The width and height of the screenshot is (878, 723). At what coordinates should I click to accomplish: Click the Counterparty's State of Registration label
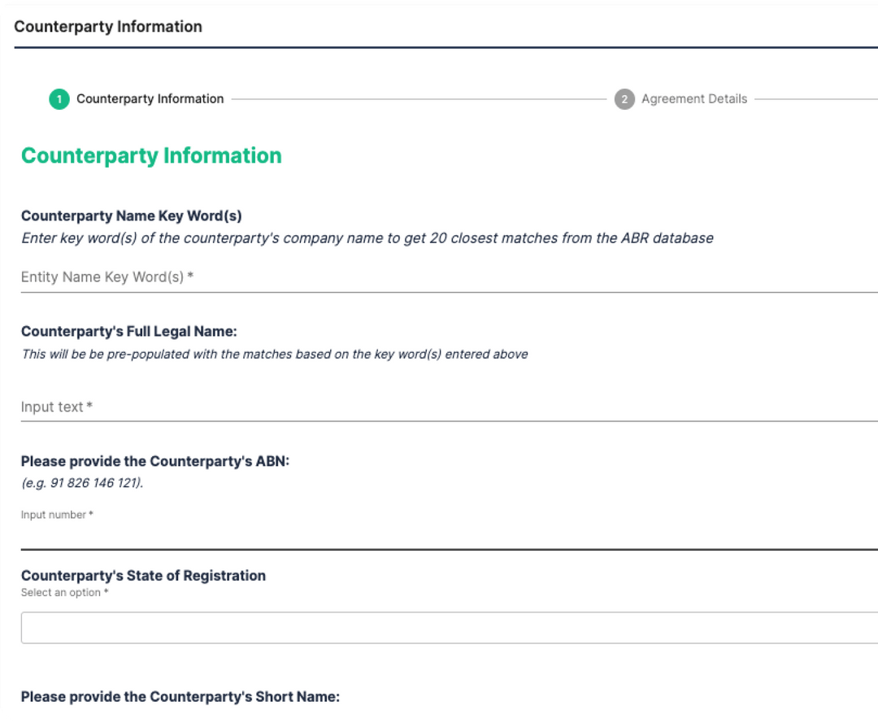(x=143, y=575)
